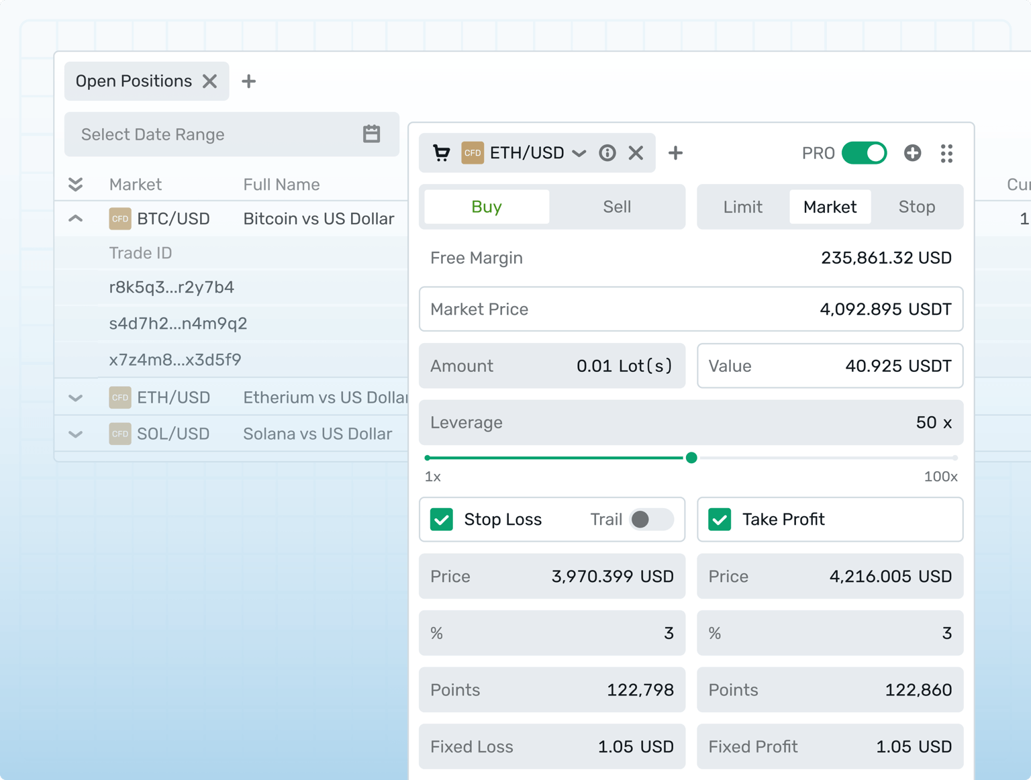
Task: Click the double-chevron expand all rows icon
Action: coord(76,185)
